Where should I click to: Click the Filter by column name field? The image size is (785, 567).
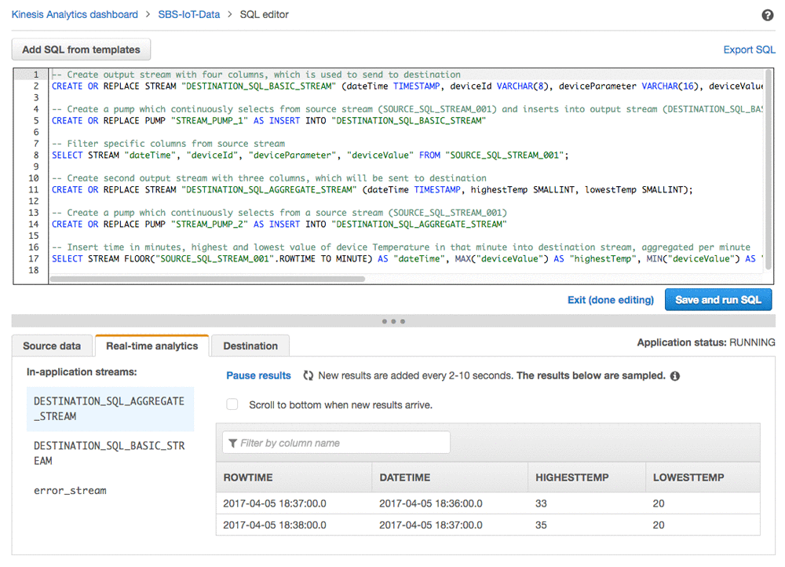click(336, 443)
